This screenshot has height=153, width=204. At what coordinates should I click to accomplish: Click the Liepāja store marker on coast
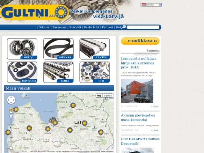point(8,132)
